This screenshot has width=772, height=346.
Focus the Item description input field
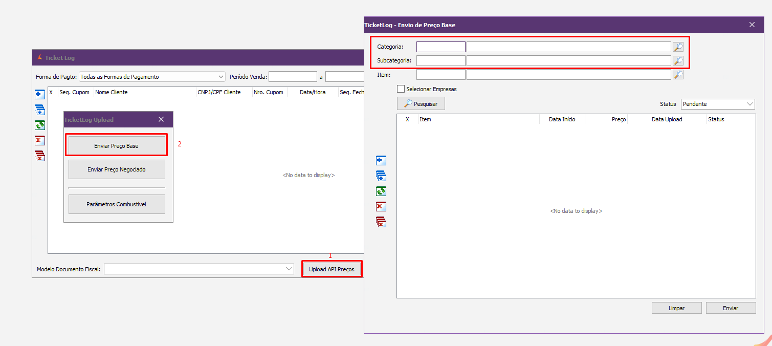569,75
